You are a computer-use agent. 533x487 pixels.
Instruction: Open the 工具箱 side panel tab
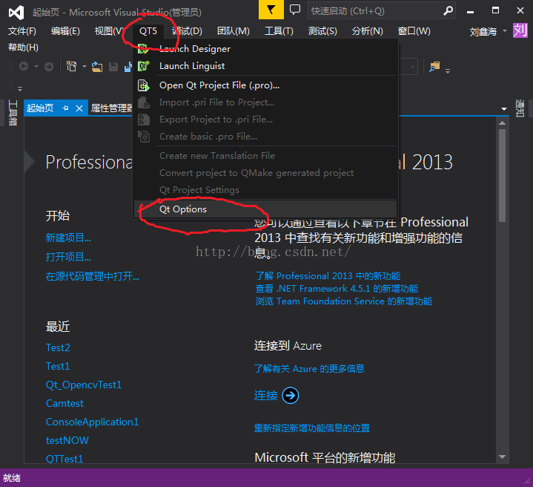click(x=13, y=113)
